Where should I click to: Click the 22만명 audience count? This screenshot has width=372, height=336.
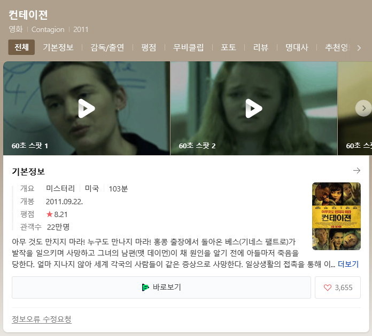(58, 227)
